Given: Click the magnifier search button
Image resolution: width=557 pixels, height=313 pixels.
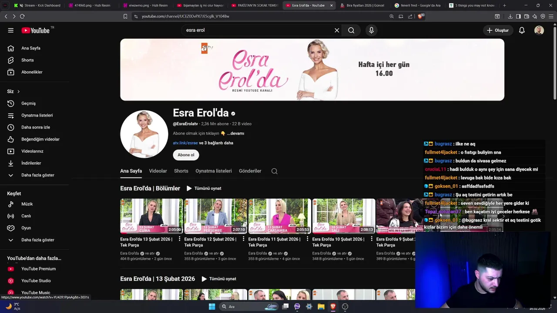Looking at the screenshot, I should [351, 30].
